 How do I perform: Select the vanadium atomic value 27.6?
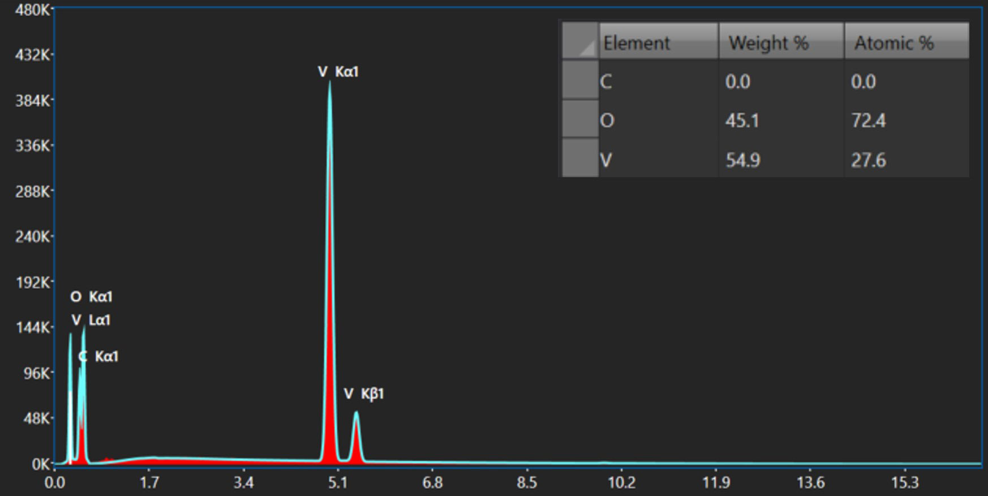coord(906,160)
